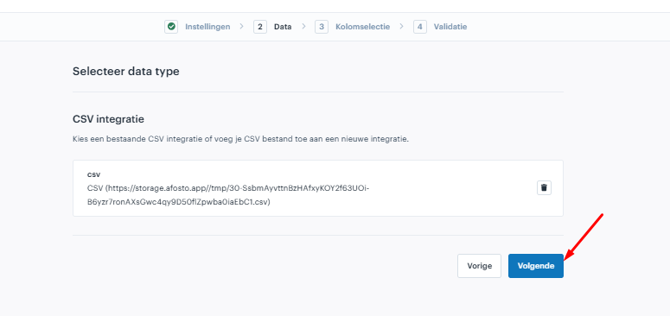This screenshot has width=670, height=316.
Task: Click the chevron arrow after Kolomselectie
Action: [x=402, y=27]
